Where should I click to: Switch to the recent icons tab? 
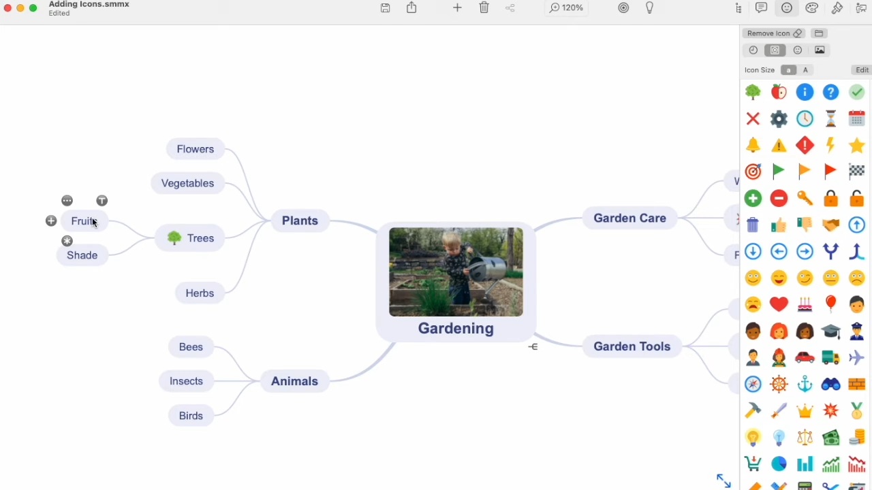tap(753, 50)
